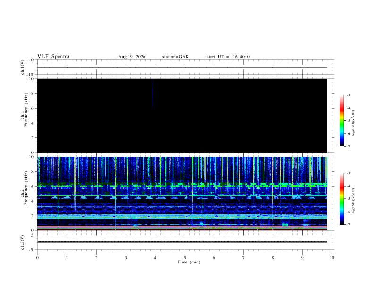Click the blue spike in ch.1 spectrogram
This screenshot has width=374, height=289.
click(153, 94)
